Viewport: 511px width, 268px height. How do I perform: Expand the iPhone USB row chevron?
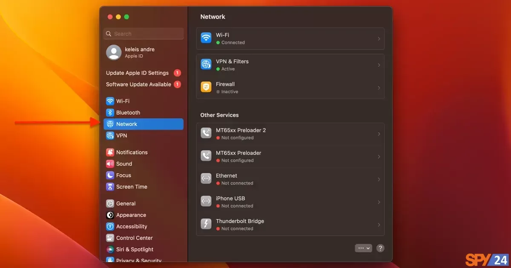pos(379,202)
